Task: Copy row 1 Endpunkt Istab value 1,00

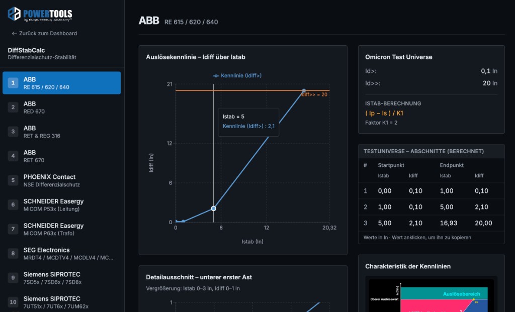Action: click(447, 191)
